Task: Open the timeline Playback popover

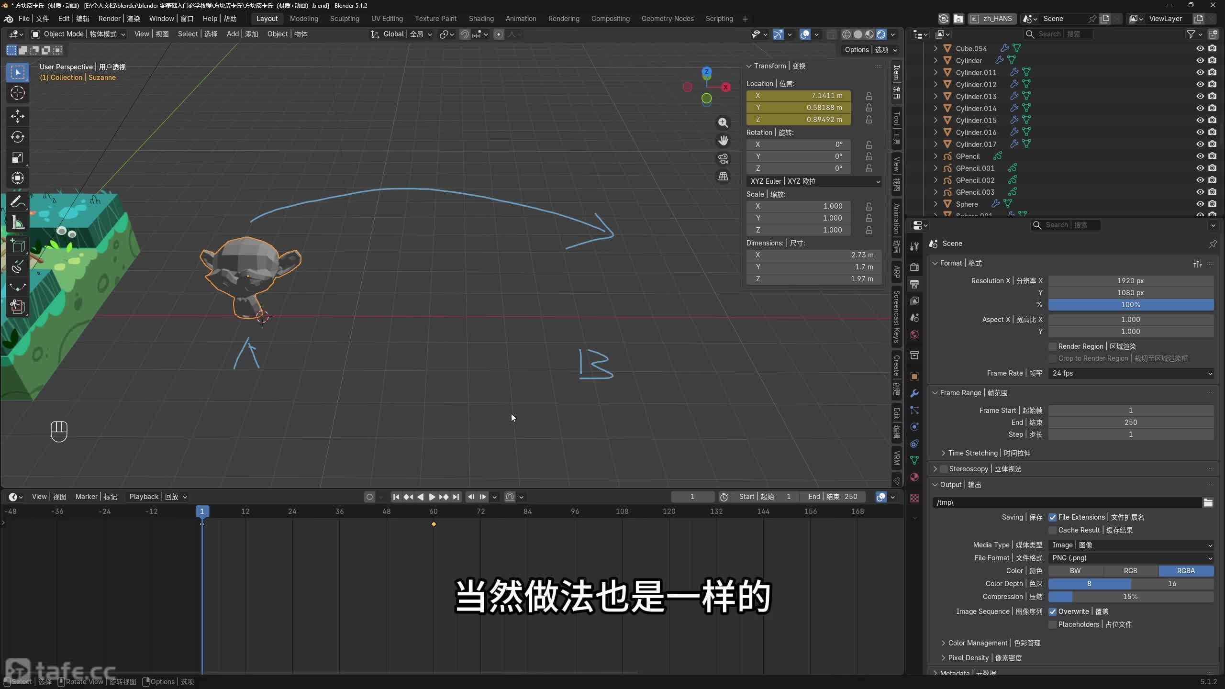Action: tap(158, 497)
